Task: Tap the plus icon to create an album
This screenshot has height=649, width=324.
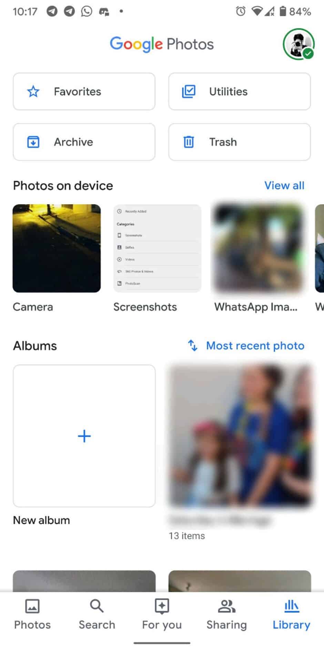Action: (x=84, y=436)
